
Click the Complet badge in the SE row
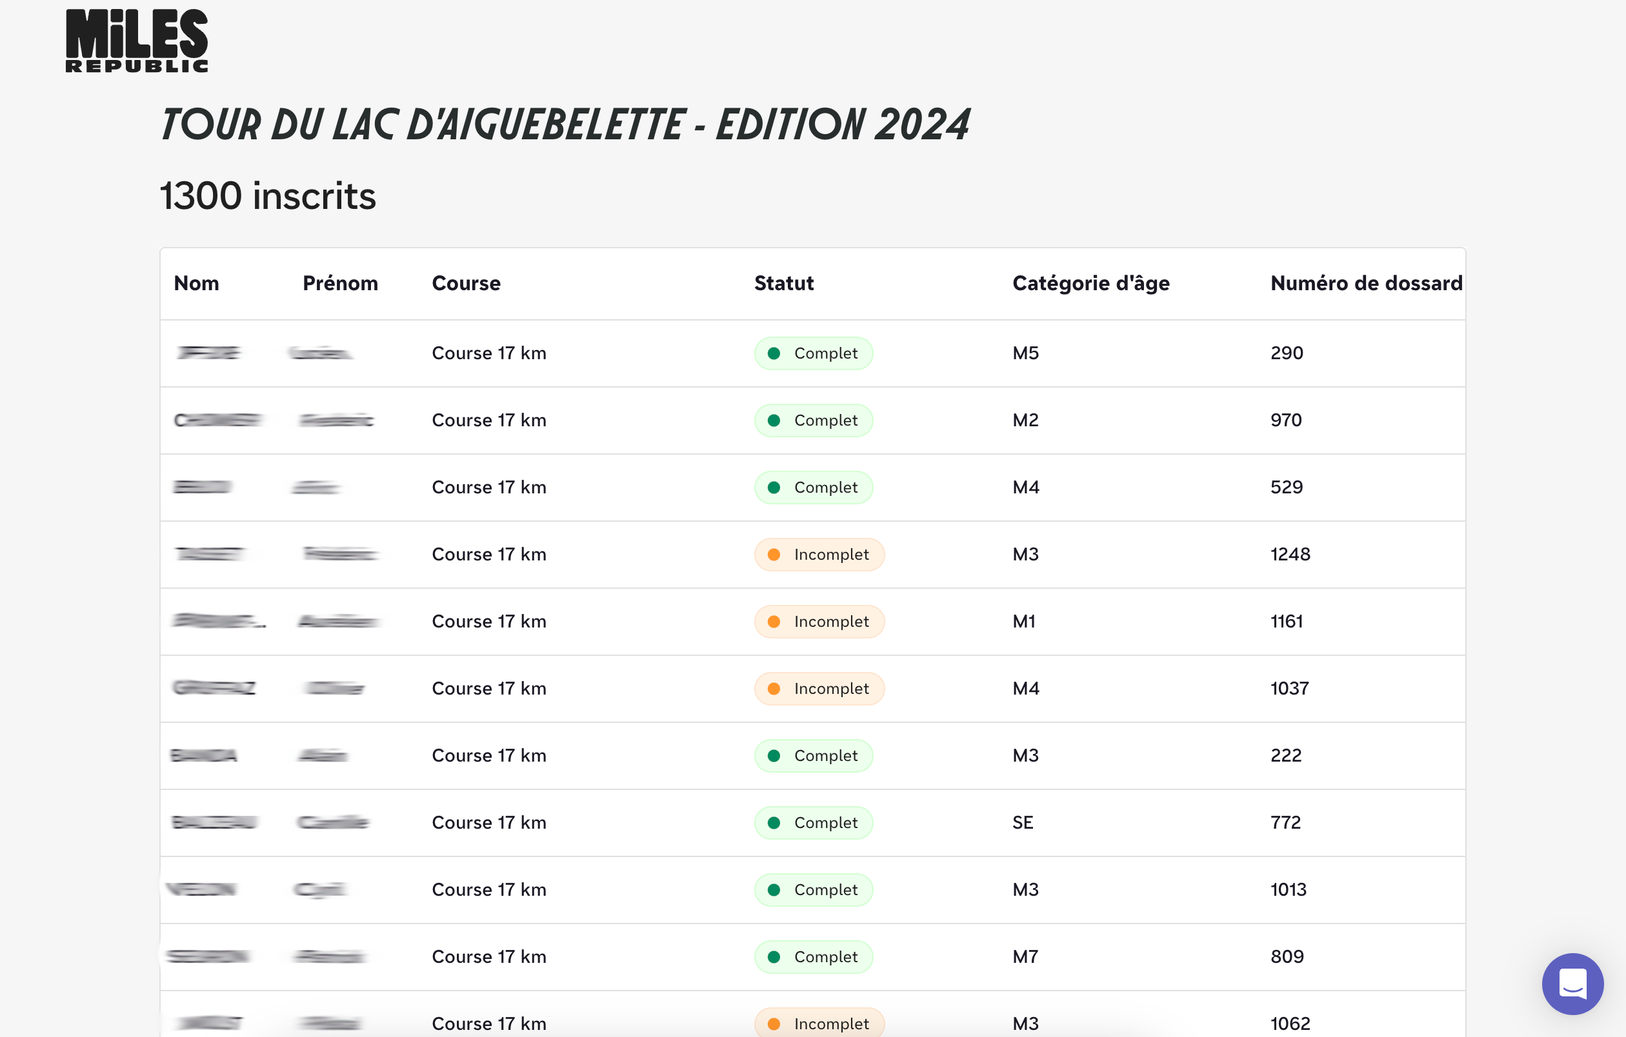pos(813,822)
